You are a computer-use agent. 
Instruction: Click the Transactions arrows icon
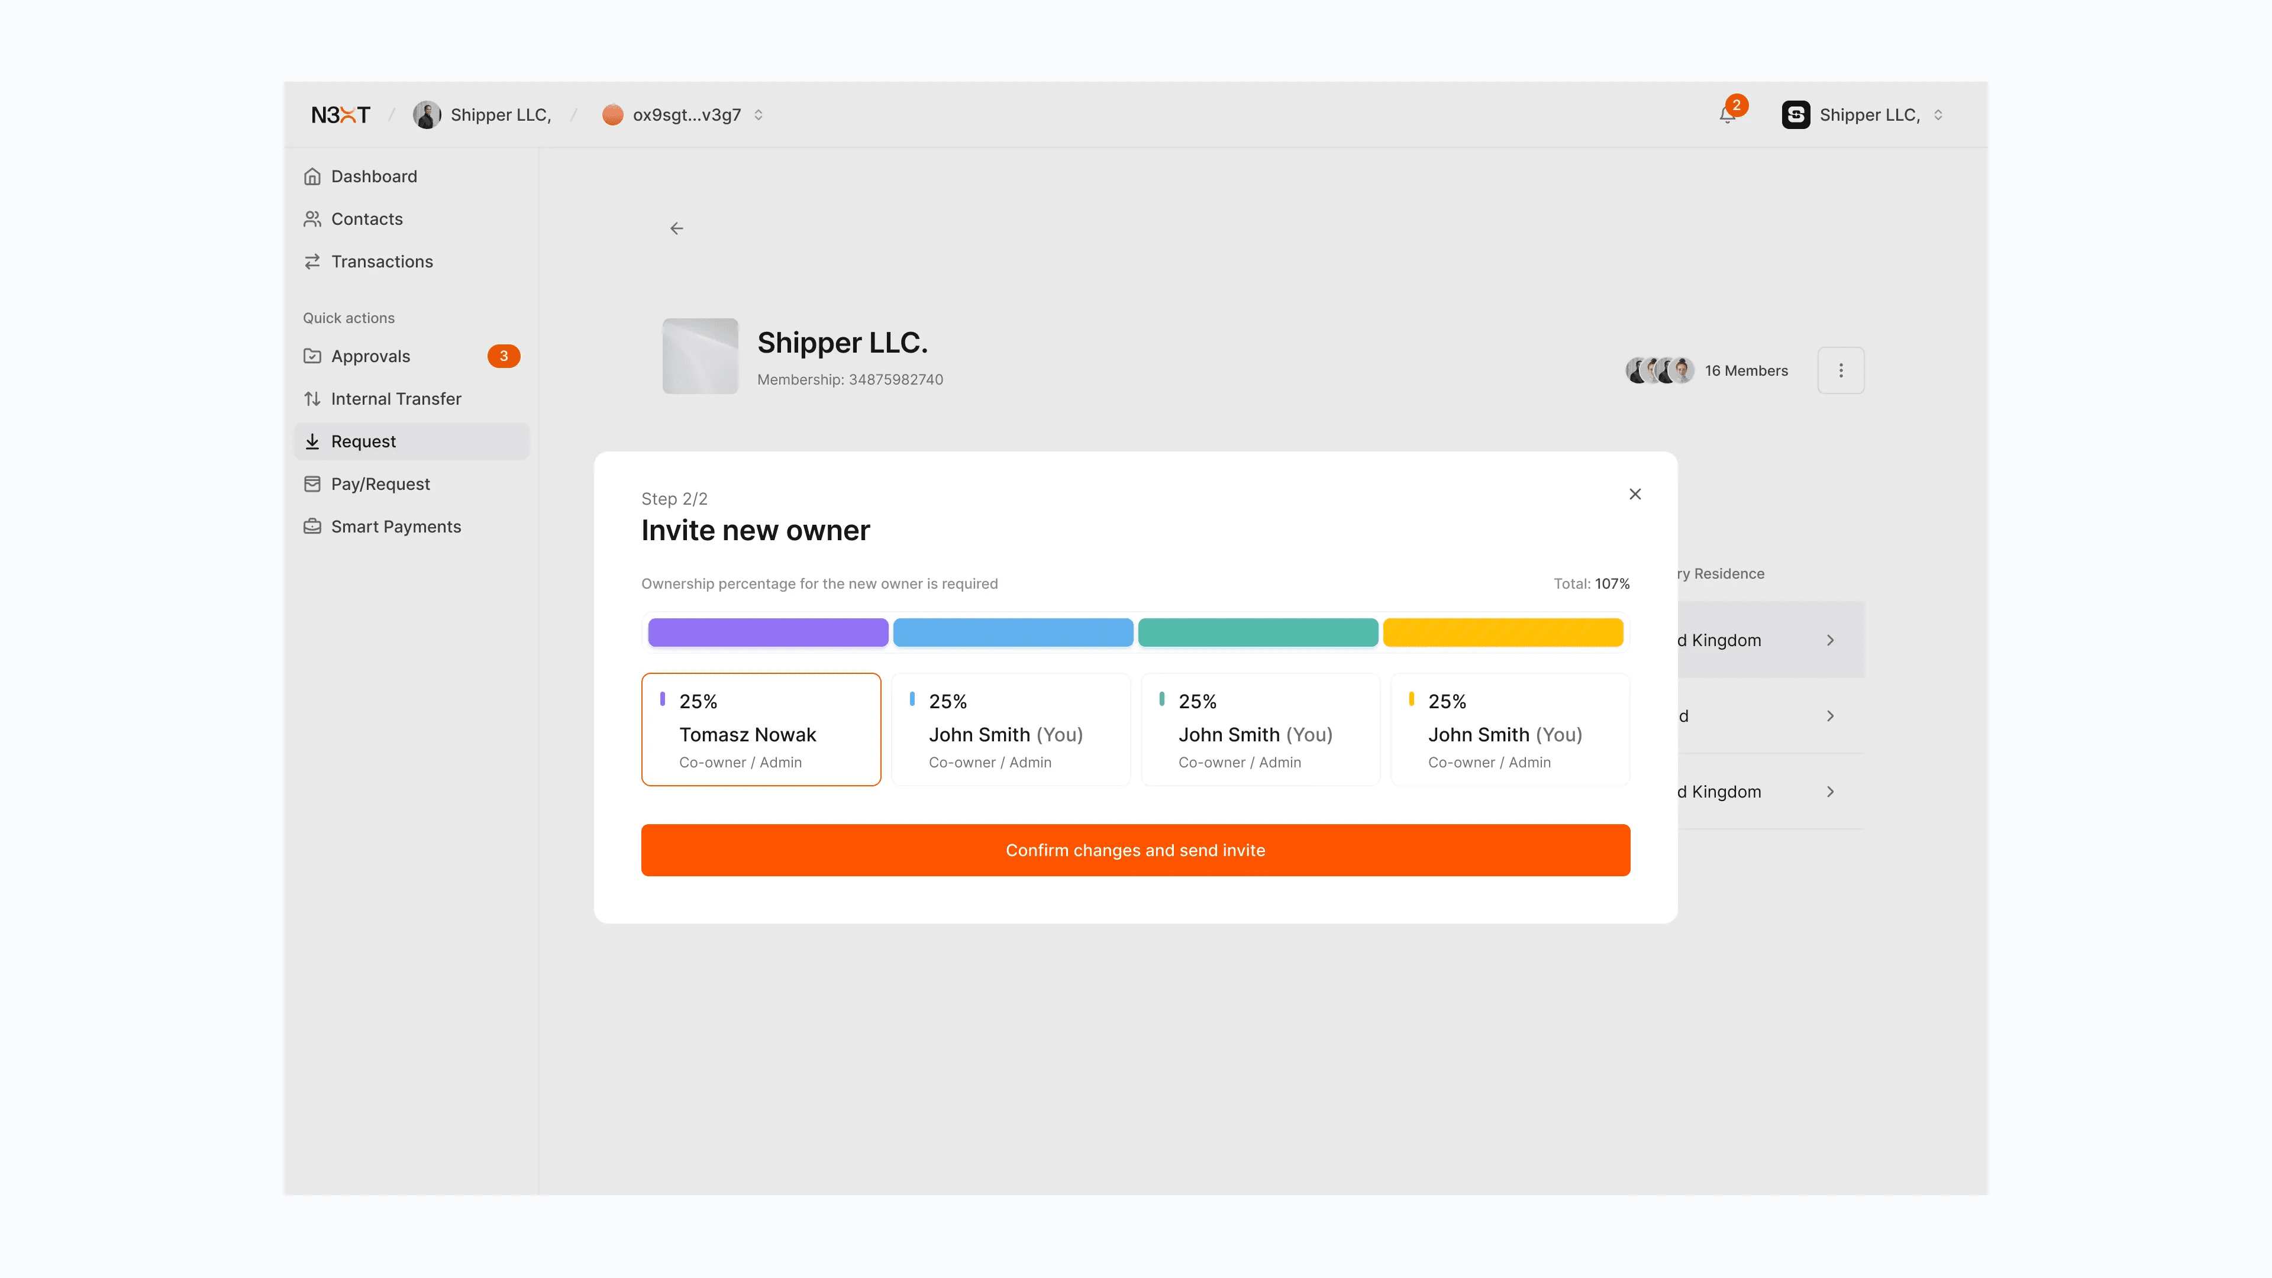(x=312, y=261)
